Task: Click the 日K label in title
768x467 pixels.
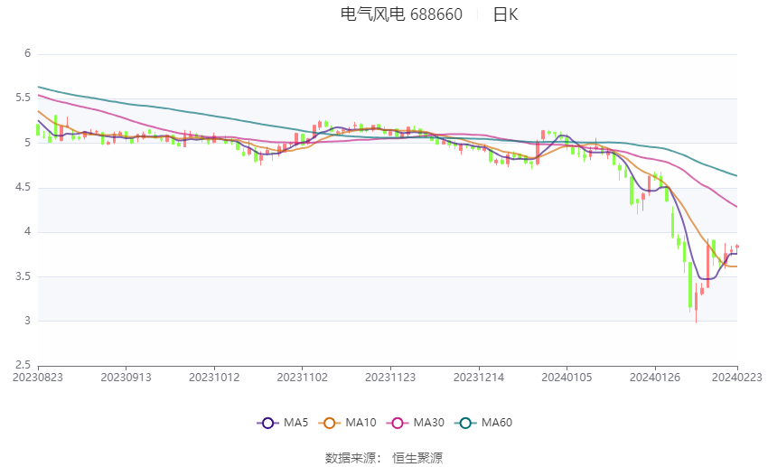Action: click(x=505, y=14)
